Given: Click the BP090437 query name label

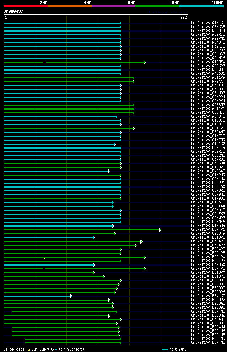Looking at the screenshot, I should click(x=13, y=11).
